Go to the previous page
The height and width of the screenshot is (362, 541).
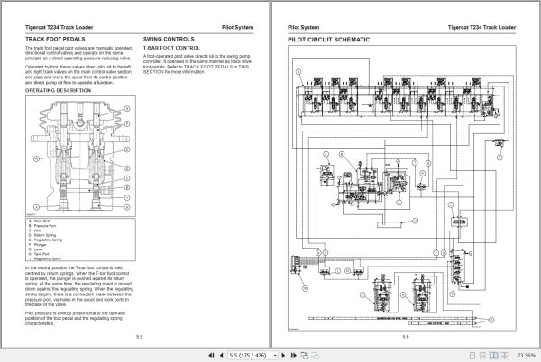(x=222, y=355)
